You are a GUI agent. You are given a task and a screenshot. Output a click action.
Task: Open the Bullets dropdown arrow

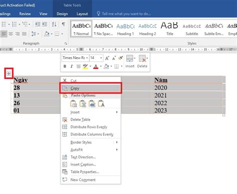coord(9,25)
